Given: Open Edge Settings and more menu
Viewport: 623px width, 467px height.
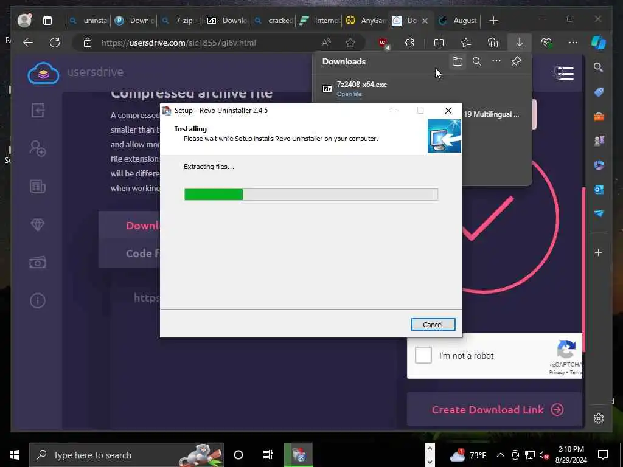Looking at the screenshot, I should coord(573,43).
